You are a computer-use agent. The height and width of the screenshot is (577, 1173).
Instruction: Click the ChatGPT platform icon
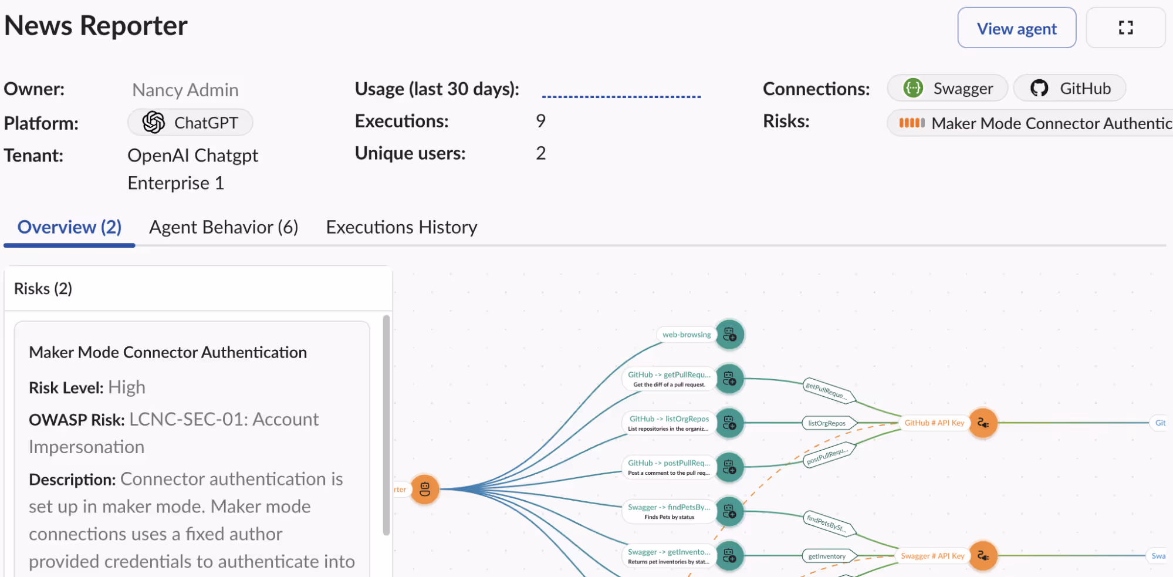pyautogui.click(x=154, y=122)
